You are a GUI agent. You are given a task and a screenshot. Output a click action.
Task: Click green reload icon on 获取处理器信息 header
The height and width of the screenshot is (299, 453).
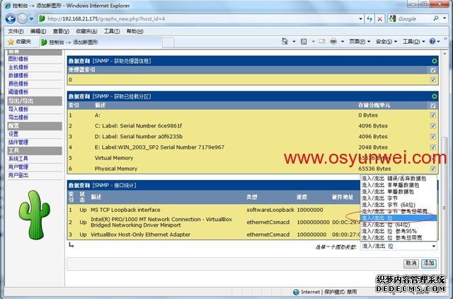[x=432, y=62]
